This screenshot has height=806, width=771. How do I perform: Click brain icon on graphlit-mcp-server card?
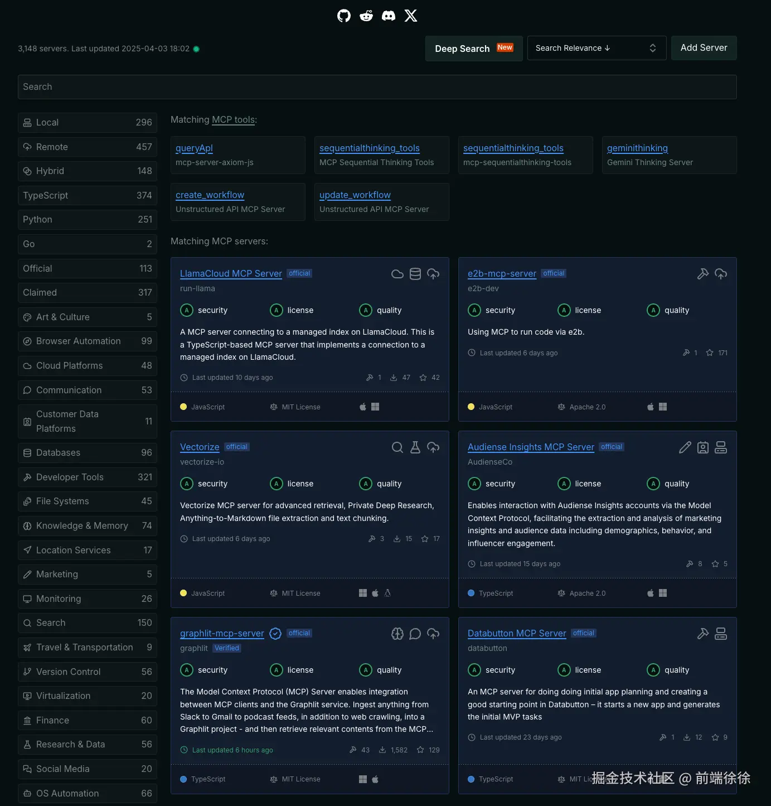397,634
